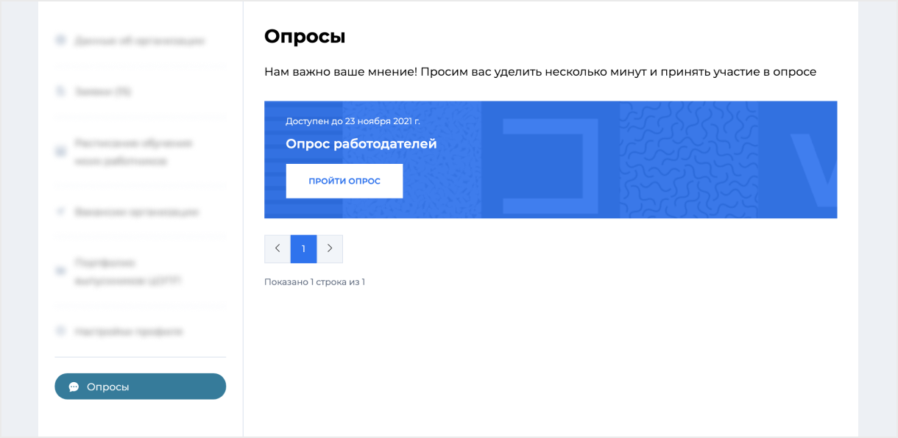This screenshot has height=438, width=898.
Task: Select page 1 in the pagination
Action: 303,248
